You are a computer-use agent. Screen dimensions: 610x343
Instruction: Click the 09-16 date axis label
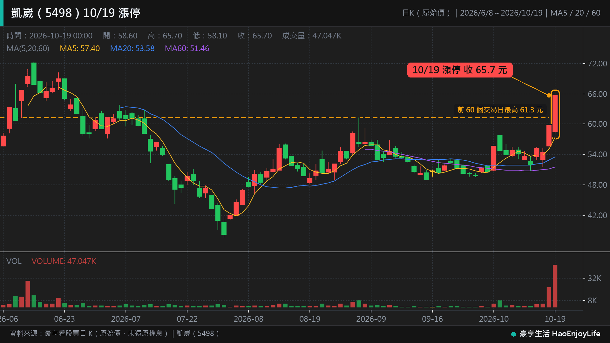tap(432, 319)
